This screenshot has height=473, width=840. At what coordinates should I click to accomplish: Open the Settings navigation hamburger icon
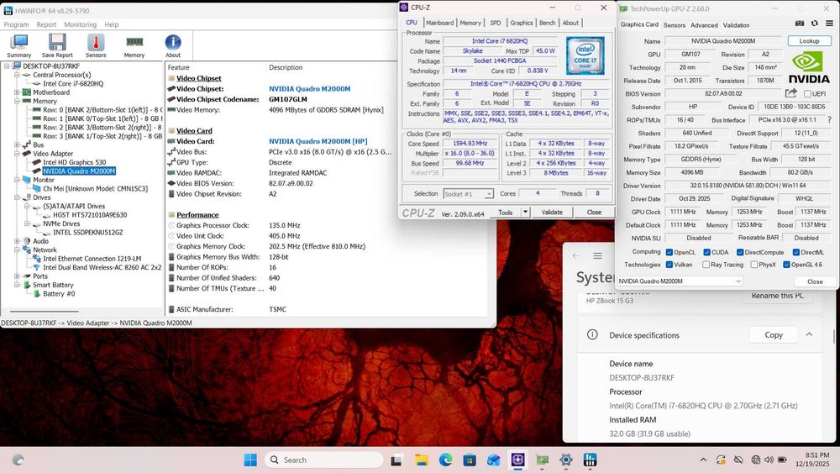[x=597, y=256]
